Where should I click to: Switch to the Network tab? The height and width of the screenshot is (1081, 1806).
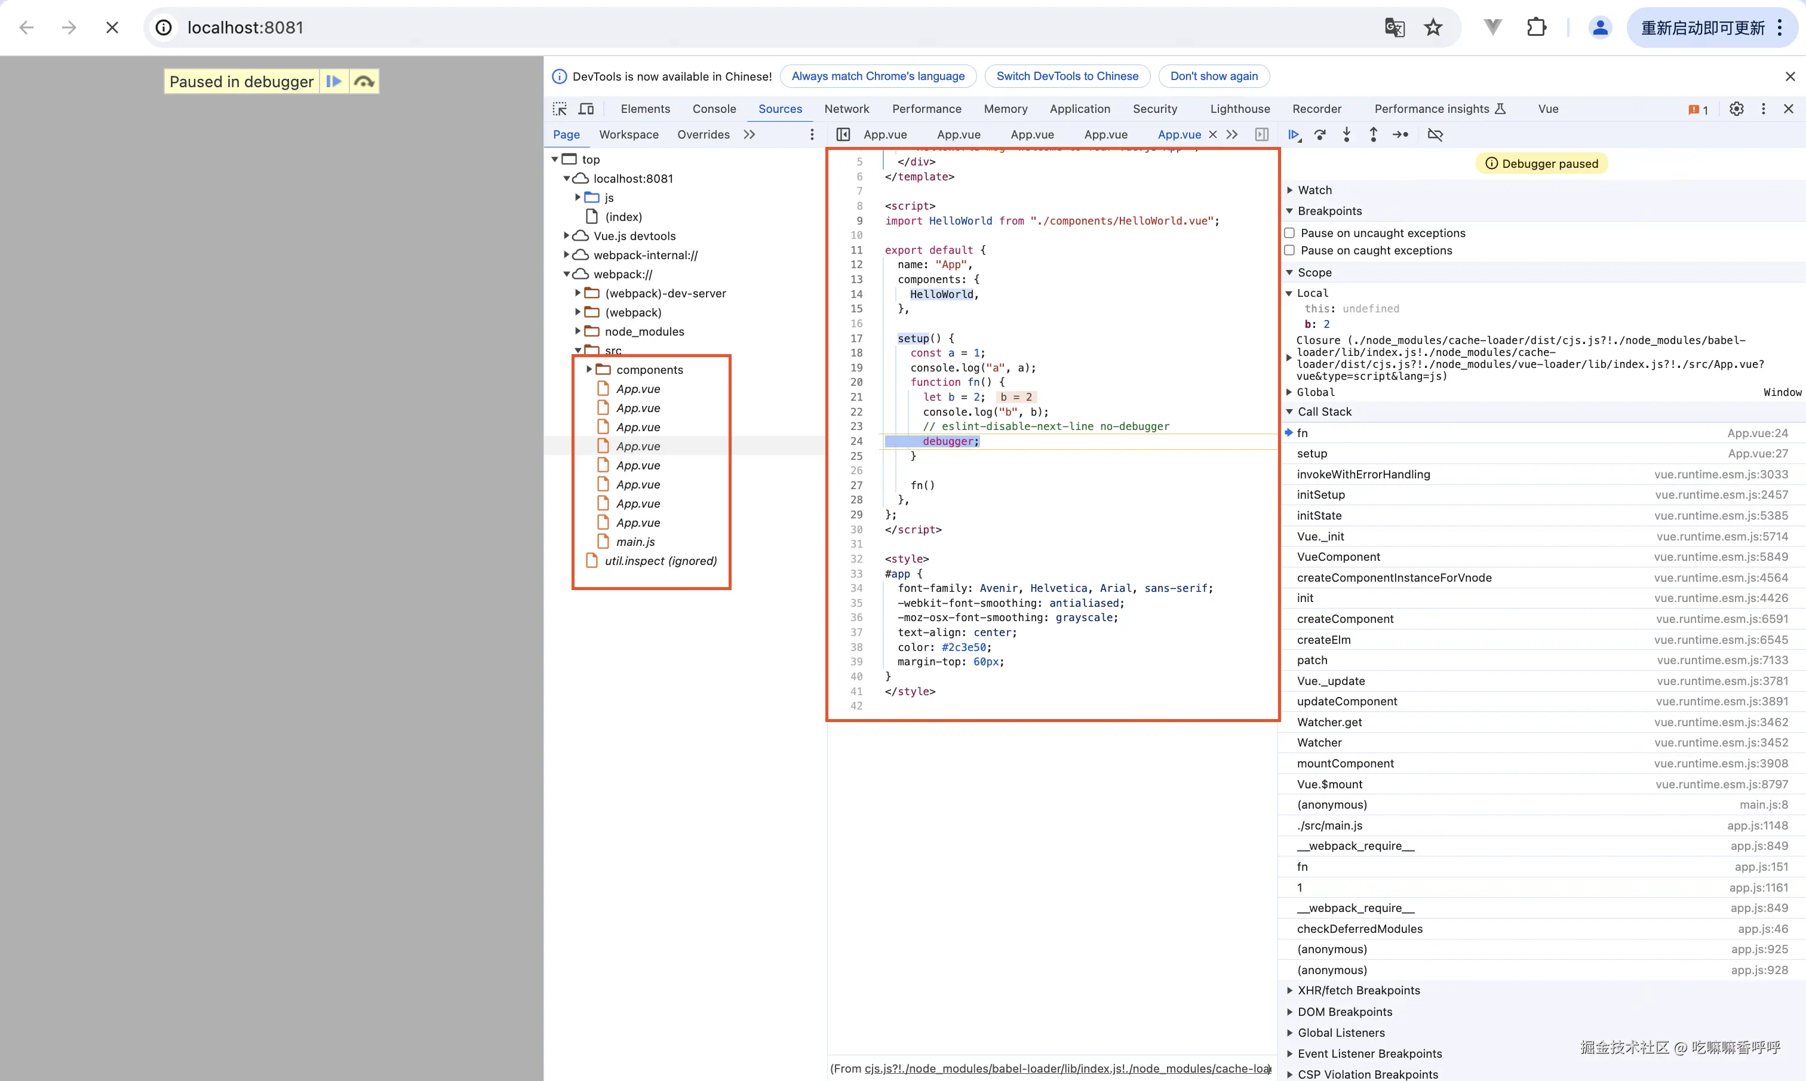click(846, 109)
